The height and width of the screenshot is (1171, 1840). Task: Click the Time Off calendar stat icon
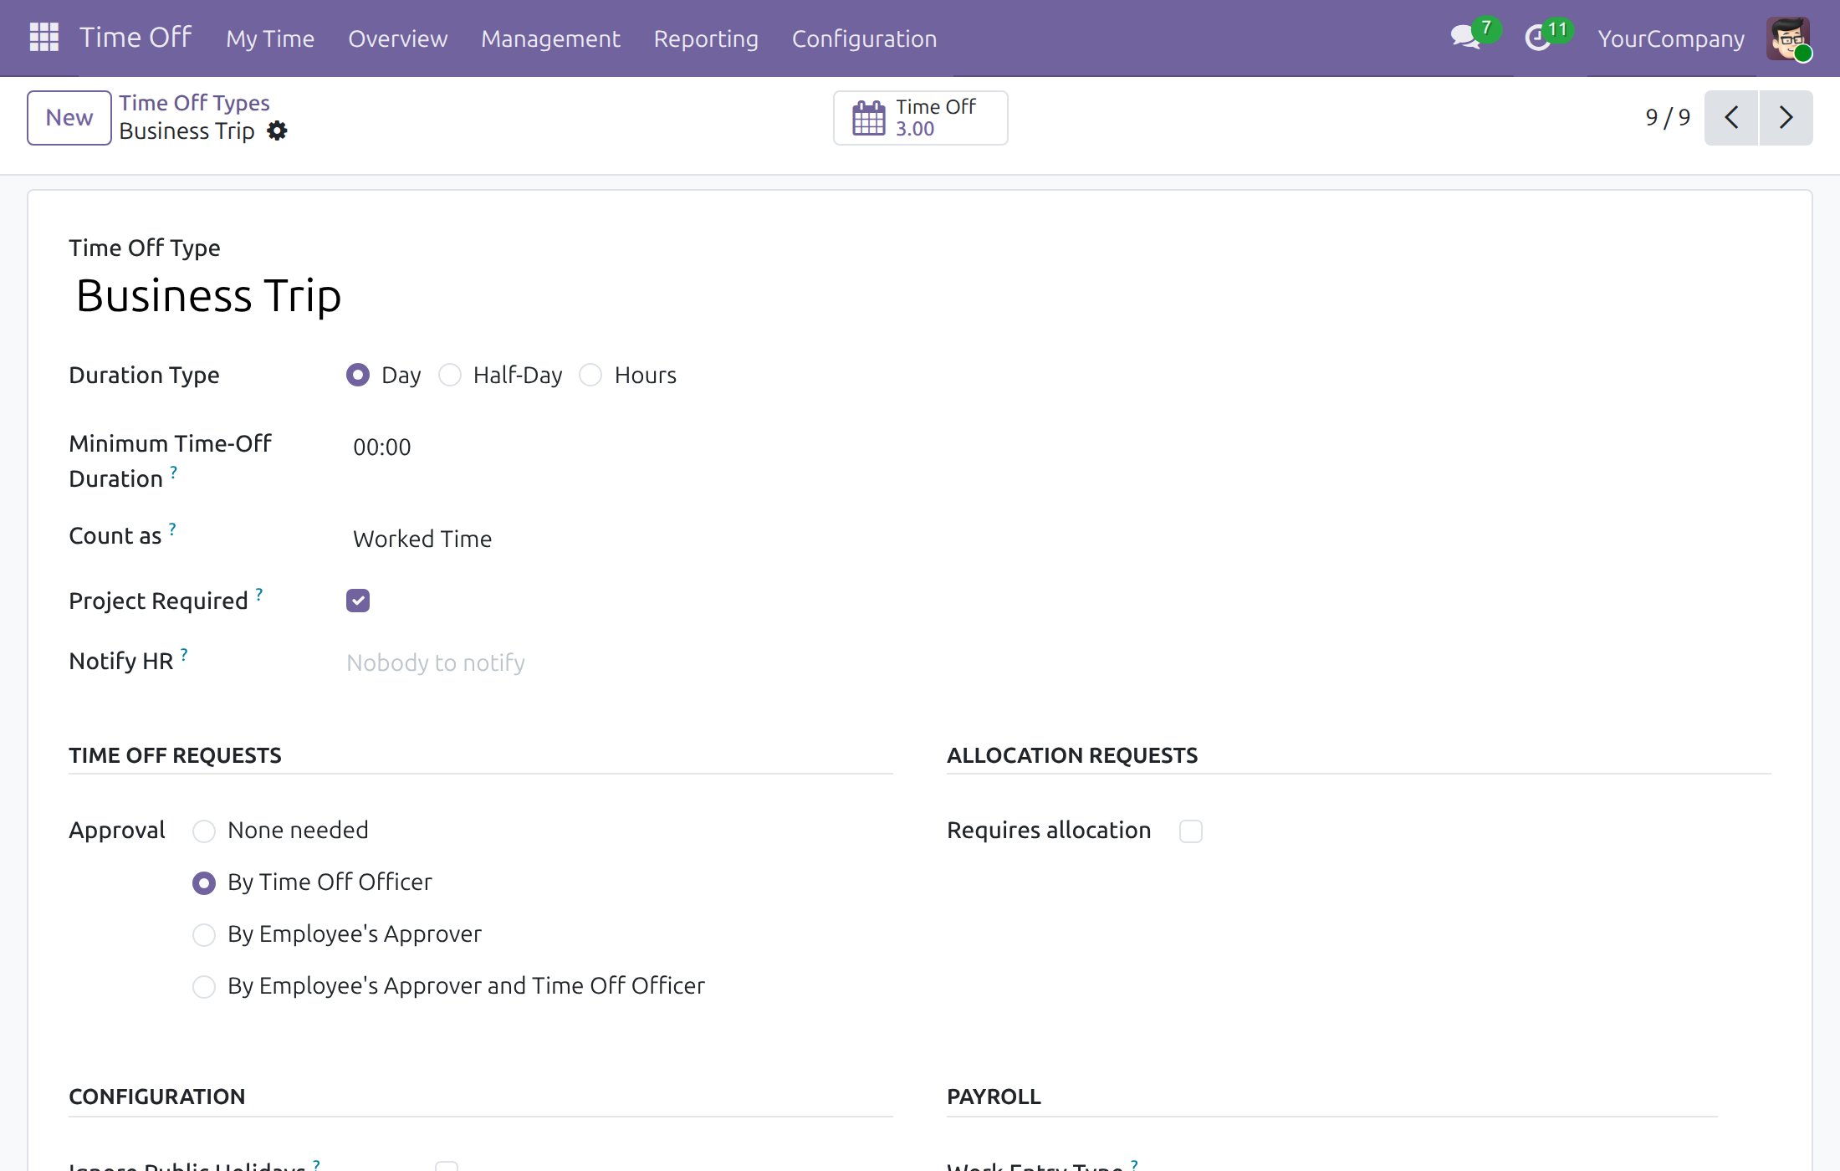pos(868,118)
